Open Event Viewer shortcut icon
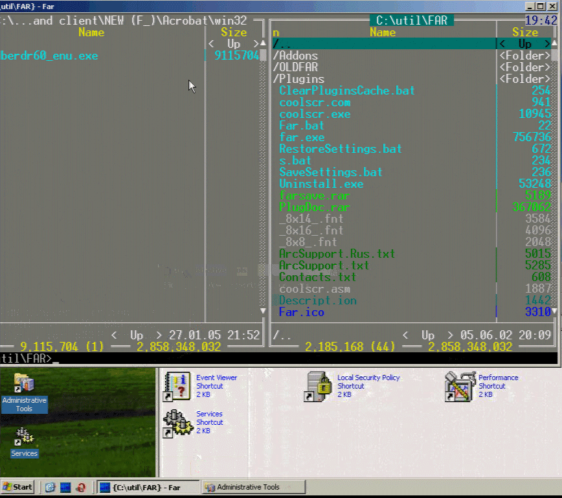Screen dimensions: 562x498 click(x=177, y=386)
